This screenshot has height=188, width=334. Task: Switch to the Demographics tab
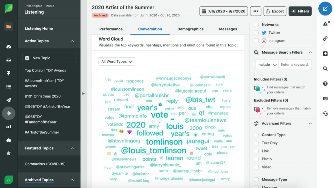tap(190, 29)
